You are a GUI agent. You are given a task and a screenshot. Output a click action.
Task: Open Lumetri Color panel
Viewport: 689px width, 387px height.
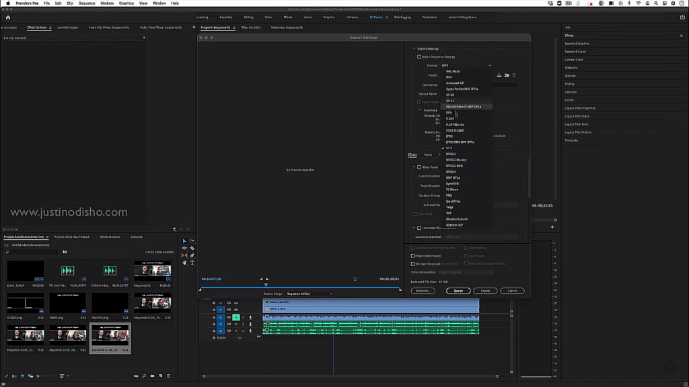[x=574, y=60]
